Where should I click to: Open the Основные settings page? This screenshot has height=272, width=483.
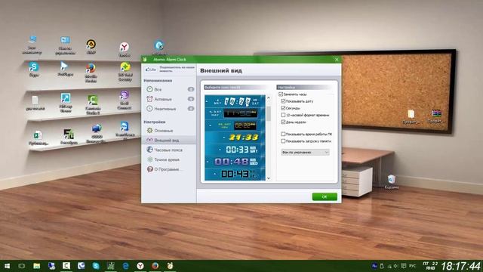tap(168, 131)
